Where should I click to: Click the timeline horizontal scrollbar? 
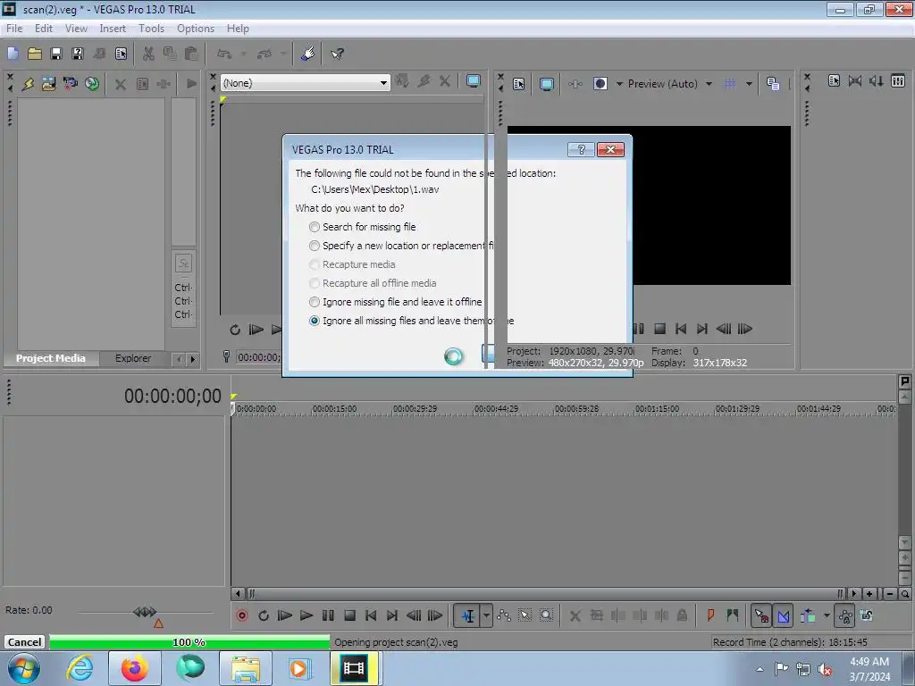(544, 594)
